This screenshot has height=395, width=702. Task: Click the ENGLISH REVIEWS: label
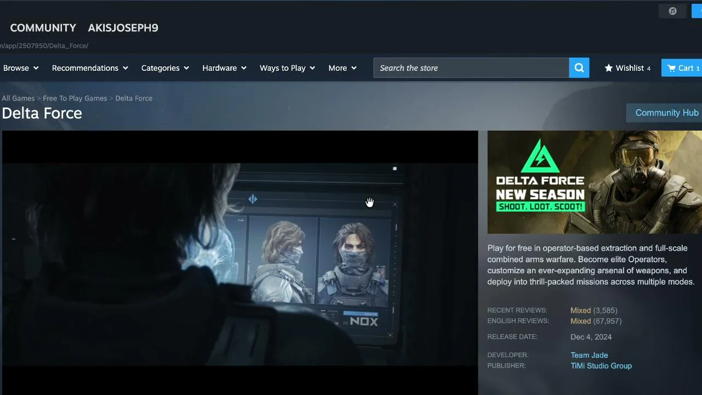518,321
